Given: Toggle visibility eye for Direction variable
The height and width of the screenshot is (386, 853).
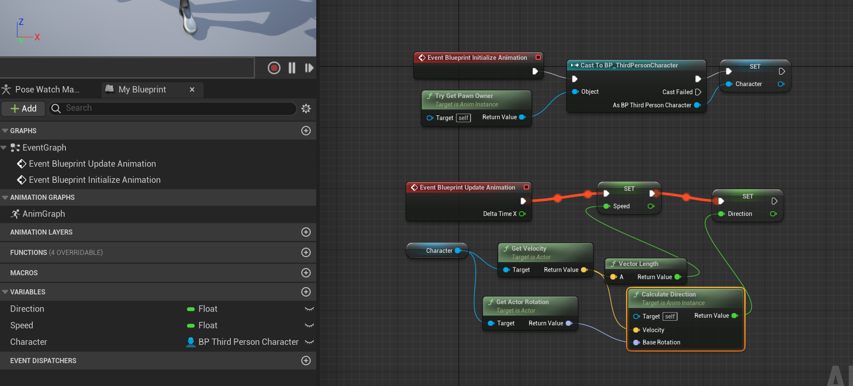Looking at the screenshot, I should 309,309.
